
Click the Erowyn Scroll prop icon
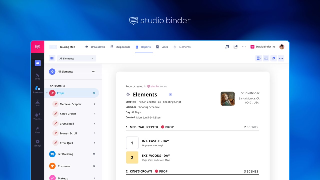click(x=55, y=133)
